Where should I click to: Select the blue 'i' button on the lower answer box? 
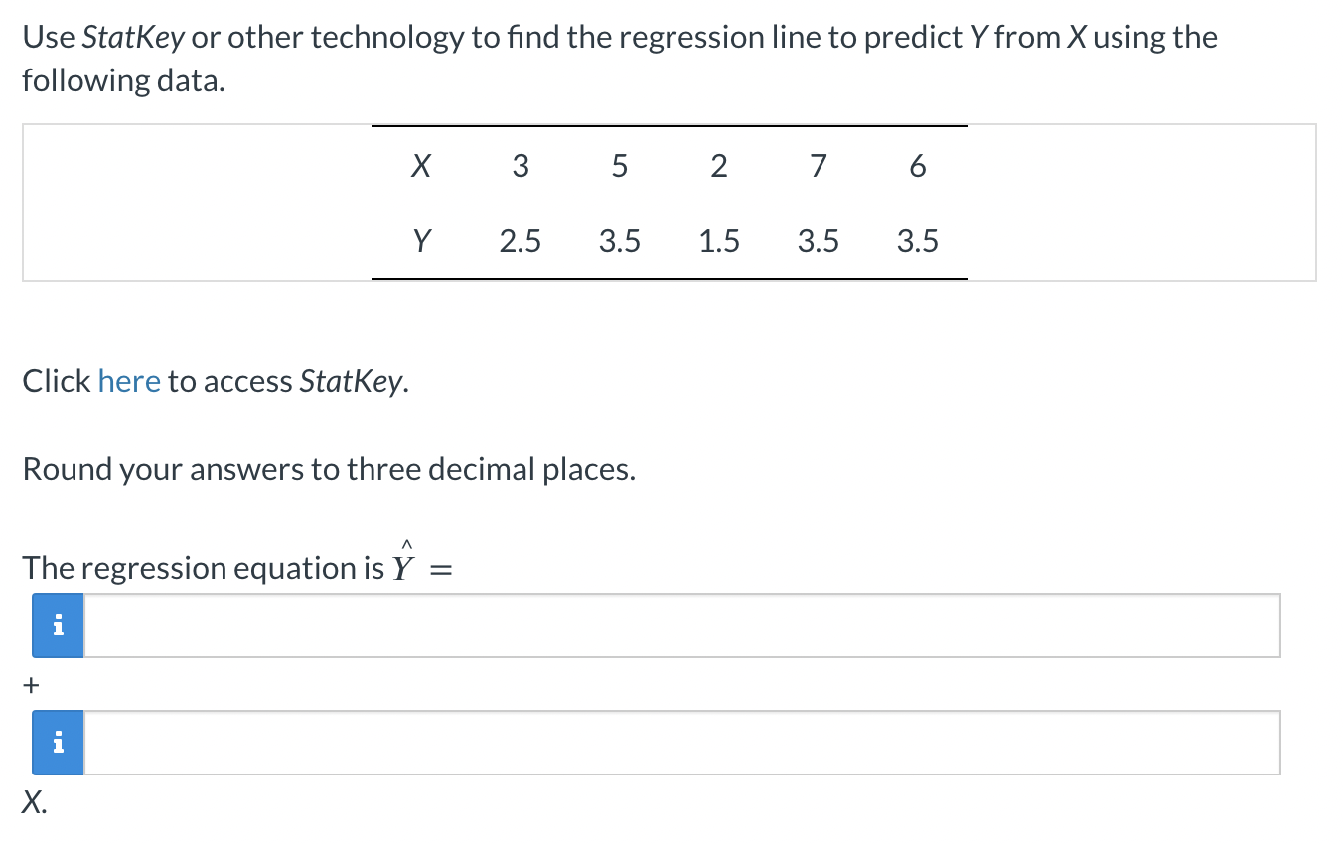58,742
